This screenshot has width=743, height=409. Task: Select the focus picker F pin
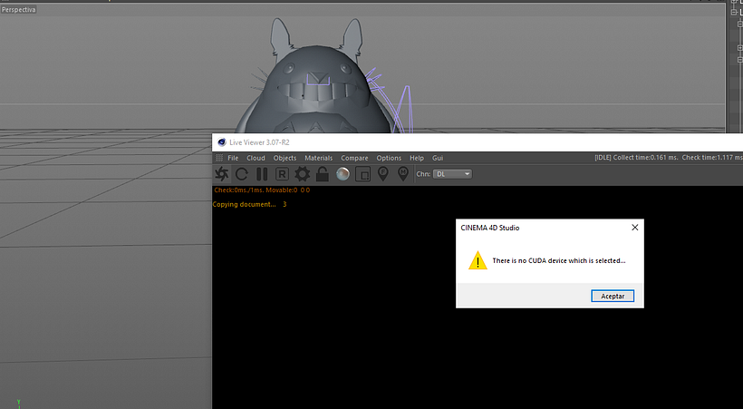[383, 174]
